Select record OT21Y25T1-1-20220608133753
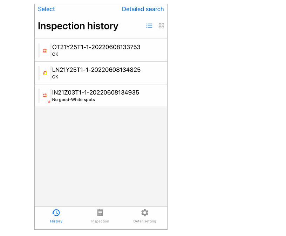 [96, 47]
